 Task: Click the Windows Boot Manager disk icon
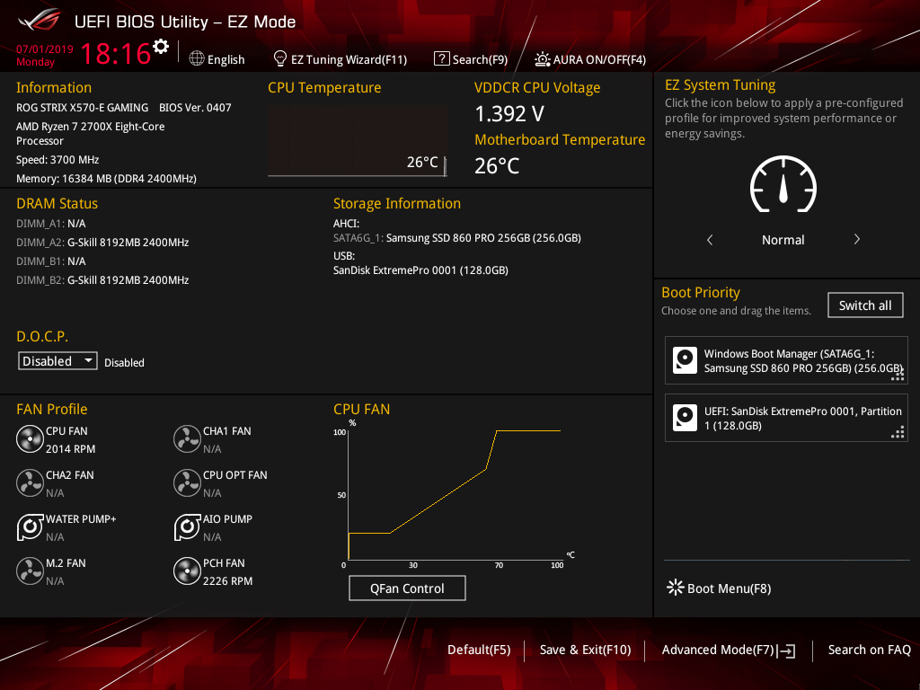pyautogui.click(x=685, y=360)
